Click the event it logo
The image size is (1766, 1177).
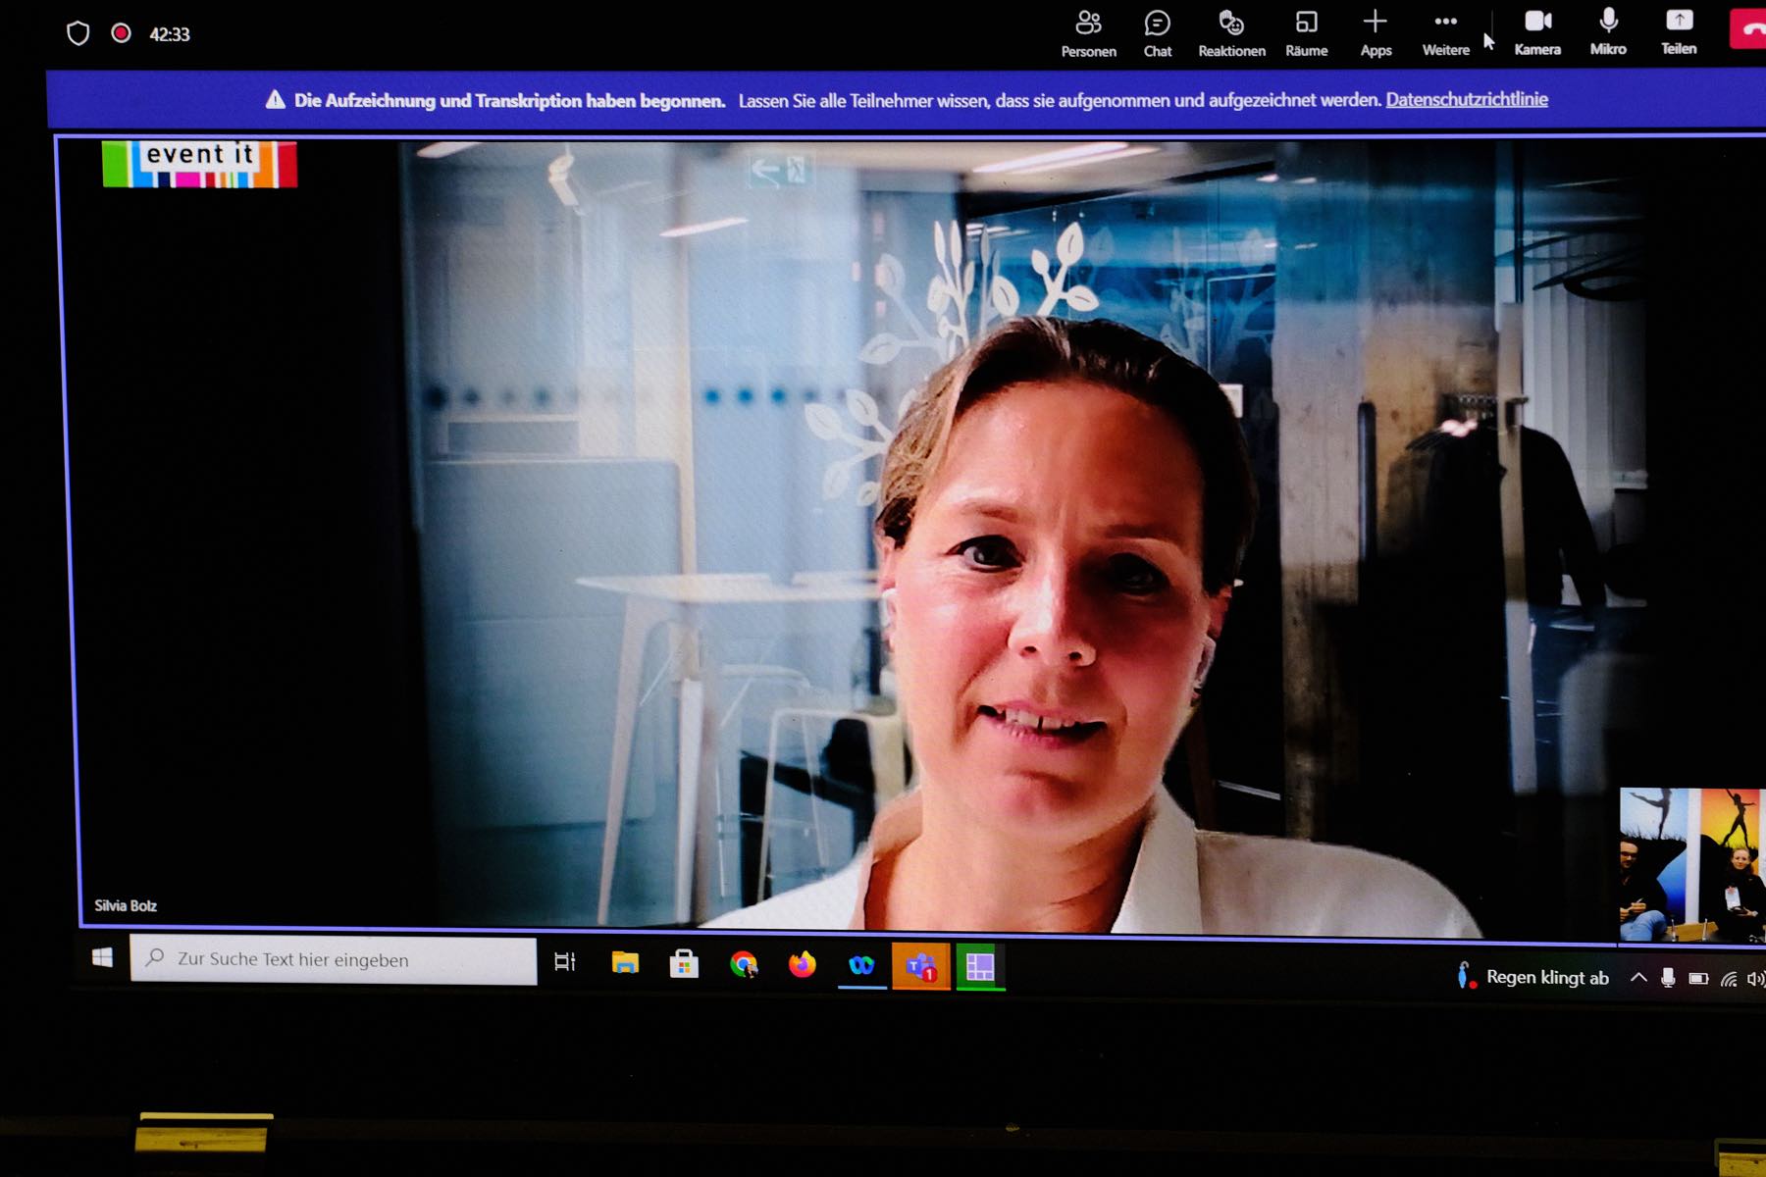(199, 163)
